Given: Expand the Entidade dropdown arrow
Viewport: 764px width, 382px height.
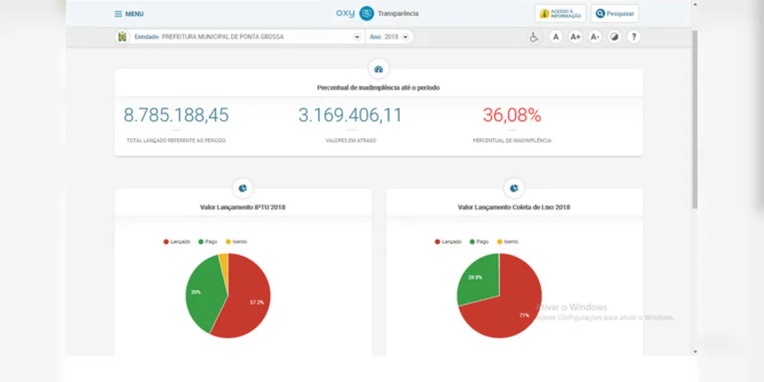Looking at the screenshot, I should [356, 37].
